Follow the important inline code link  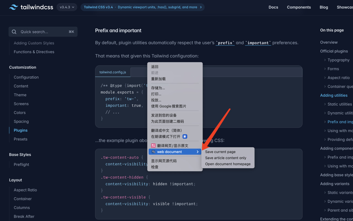[258, 43]
